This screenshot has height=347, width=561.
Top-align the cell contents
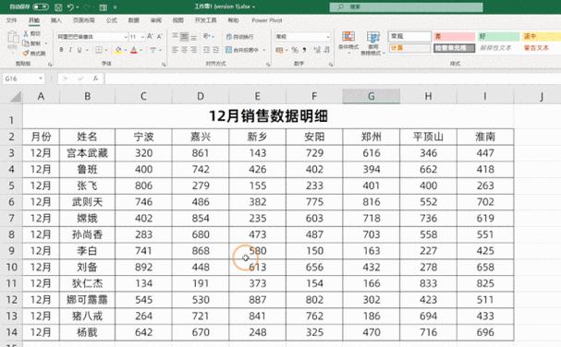pyautogui.click(x=175, y=36)
